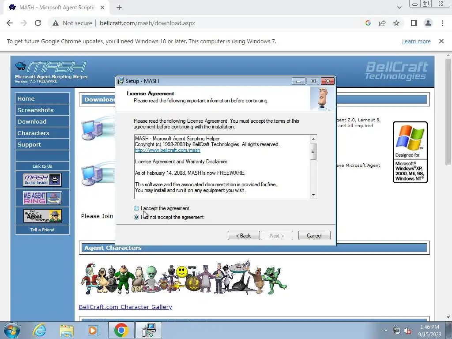452x339 pixels.
Task: Click the agent characters group image
Action: click(x=184, y=278)
